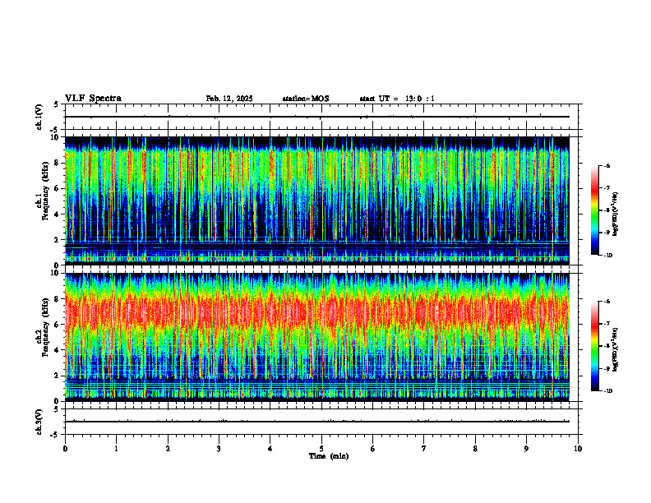Click the "station=MOS" header label
The image size is (651, 503).
click(306, 99)
